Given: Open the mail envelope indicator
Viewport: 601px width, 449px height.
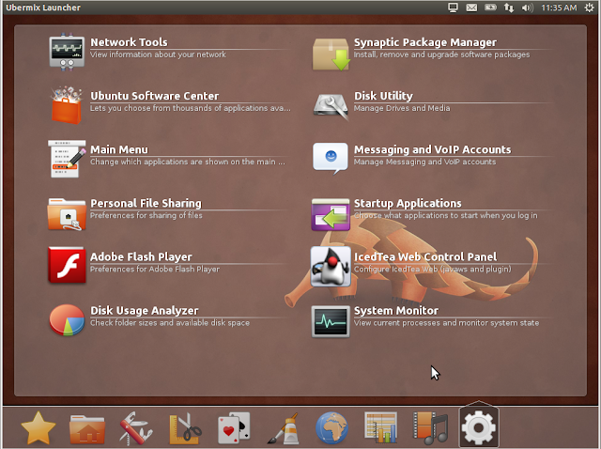Looking at the screenshot, I should click(x=471, y=8).
